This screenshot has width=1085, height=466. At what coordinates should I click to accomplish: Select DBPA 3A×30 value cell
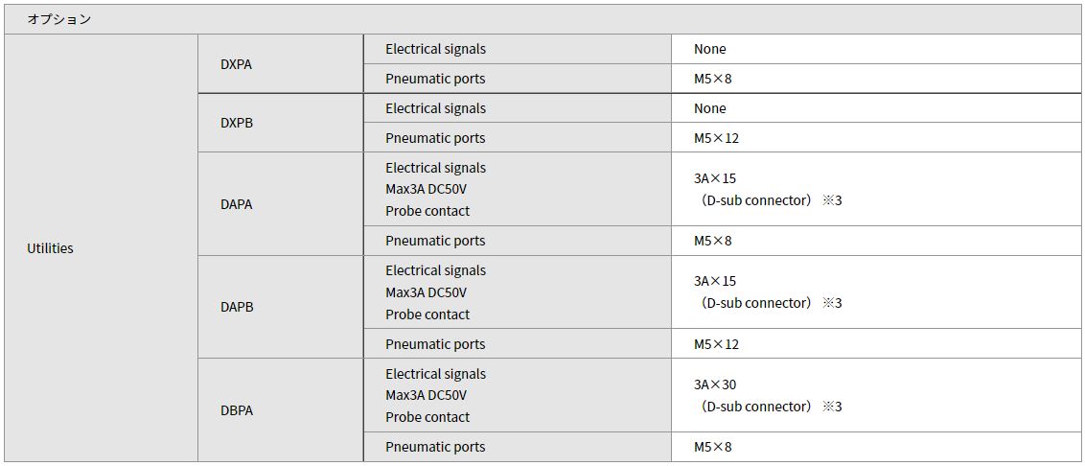[x=876, y=395]
